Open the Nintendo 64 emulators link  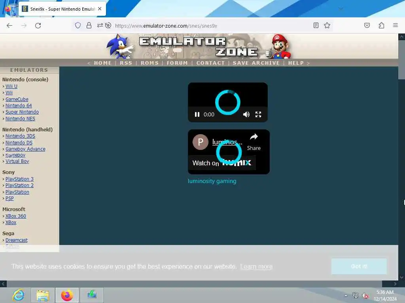point(19,106)
